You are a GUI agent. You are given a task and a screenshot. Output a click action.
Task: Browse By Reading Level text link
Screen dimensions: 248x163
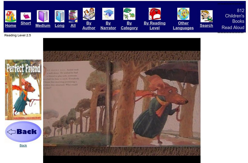point(155,26)
